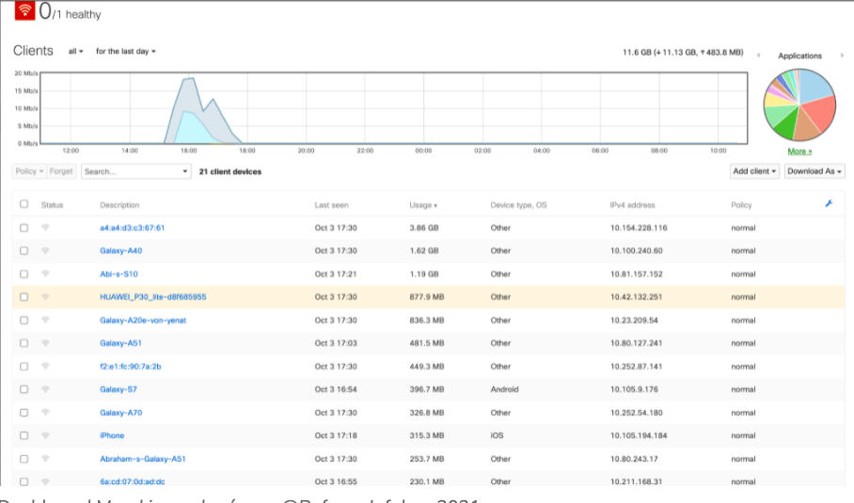
Task: Open client HUAWEI_P30_lite-d8f685955
Action: pos(153,297)
